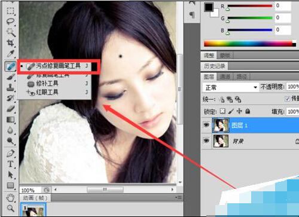The width and height of the screenshot is (299, 217).
Task: Hide 图层 1 with eye icon
Action: pyautogui.click(x=206, y=125)
